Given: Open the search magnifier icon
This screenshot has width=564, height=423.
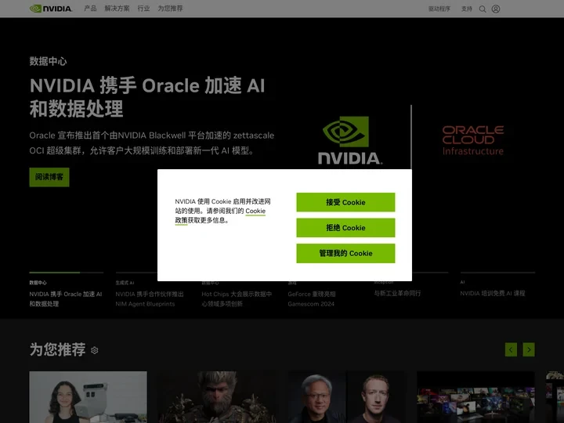Looking at the screenshot, I should 483,9.
